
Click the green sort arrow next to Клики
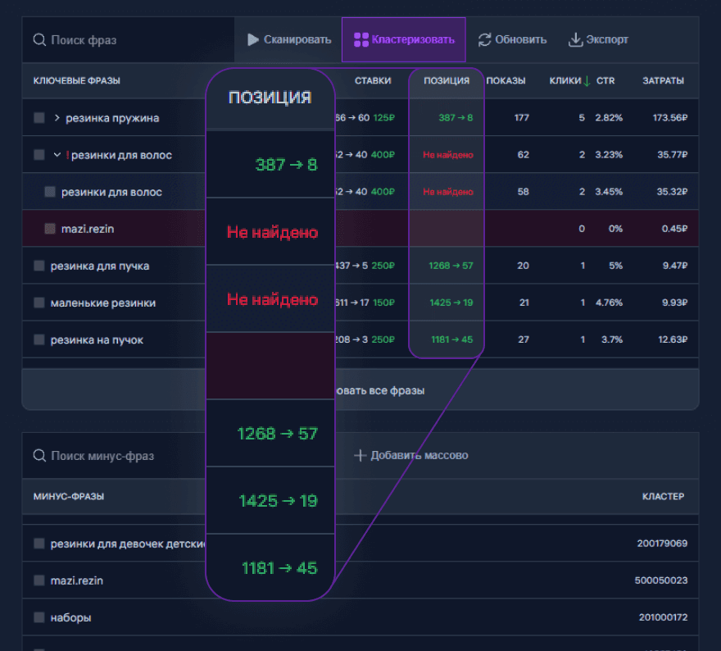pyautogui.click(x=587, y=80)
